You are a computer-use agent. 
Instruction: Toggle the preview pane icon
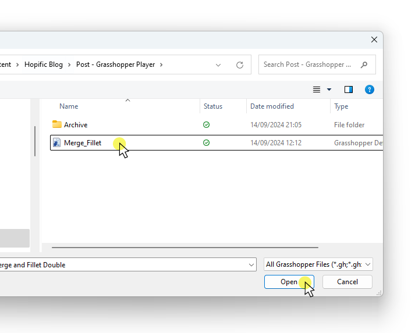(349, 89)
